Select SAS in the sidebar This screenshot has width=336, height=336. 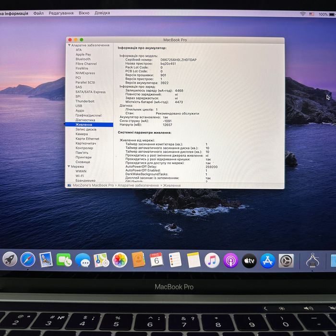79,87
